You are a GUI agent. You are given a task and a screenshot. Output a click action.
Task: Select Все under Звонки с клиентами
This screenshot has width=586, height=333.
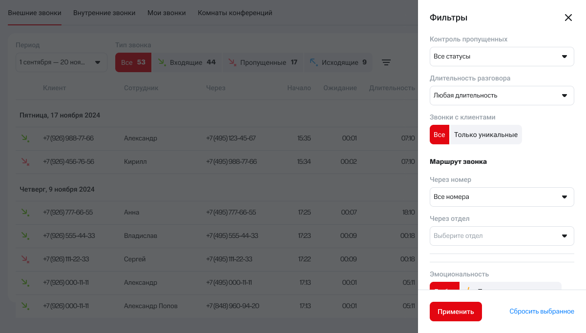coord(439,135)
